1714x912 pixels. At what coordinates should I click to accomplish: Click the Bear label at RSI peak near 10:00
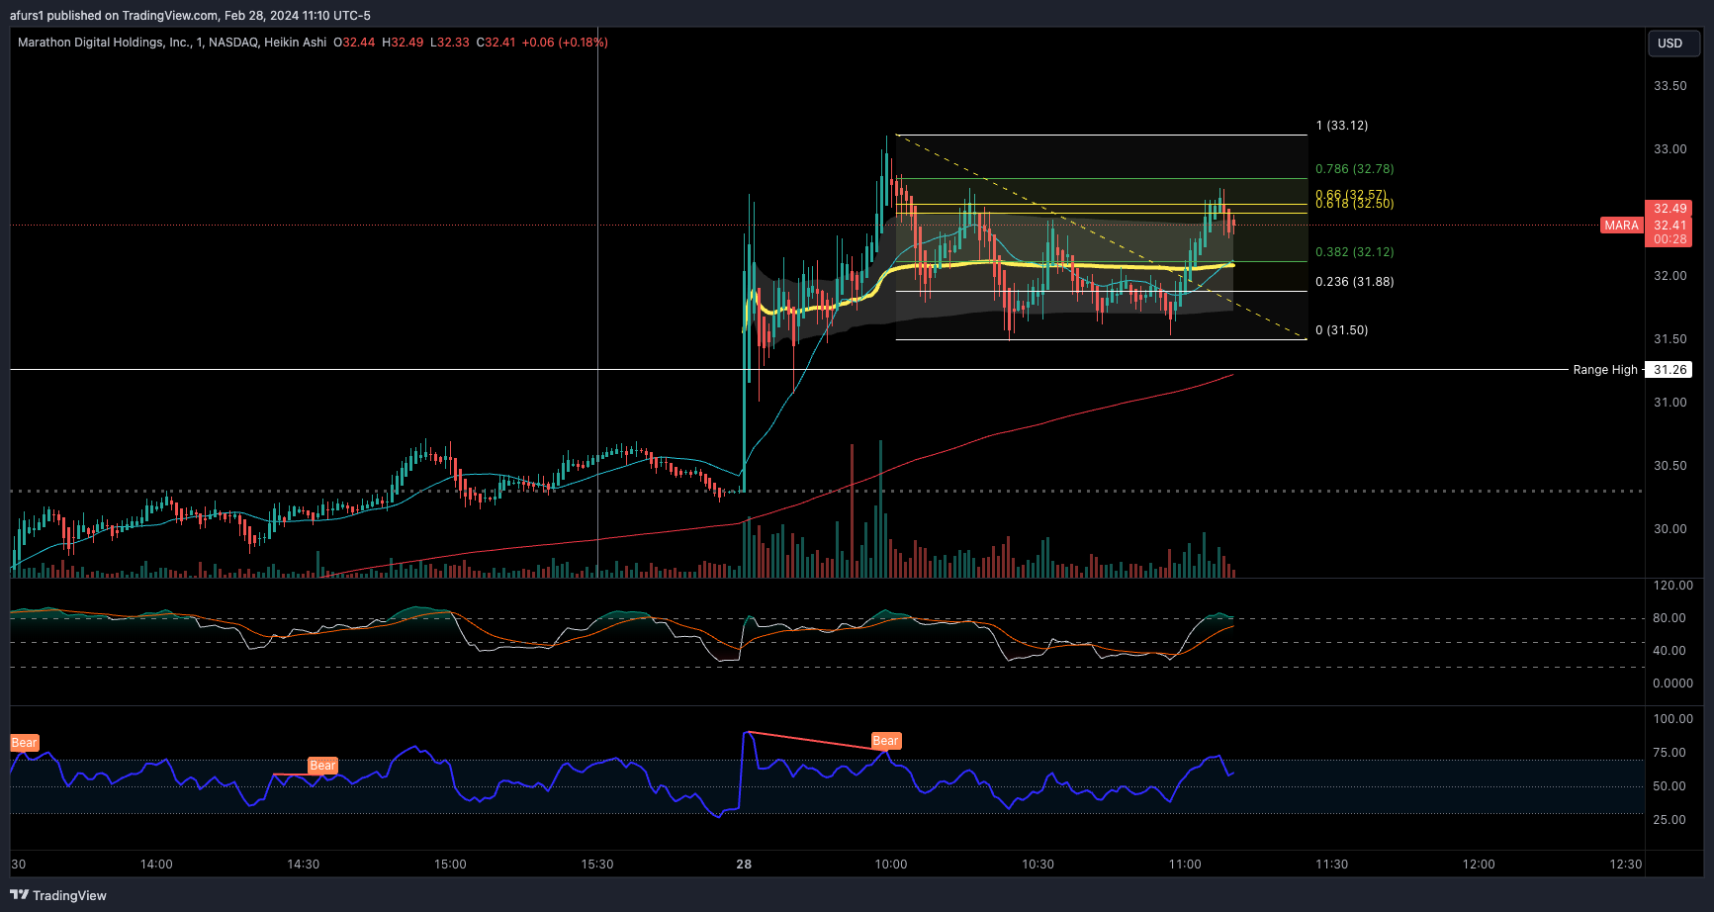pos(885,741)
